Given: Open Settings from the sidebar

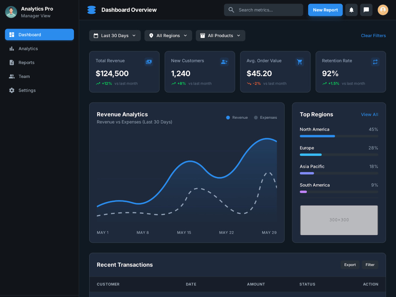Looking at the screenshot, I should tap(39, 90).
